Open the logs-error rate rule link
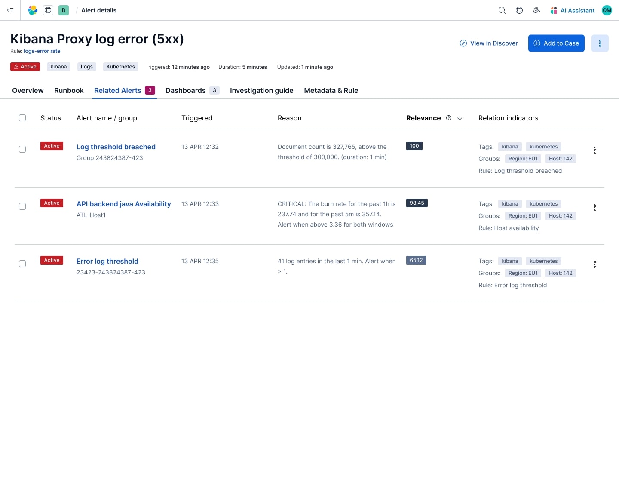This screenshot has width=619, height=480. (x=42, y=51)
